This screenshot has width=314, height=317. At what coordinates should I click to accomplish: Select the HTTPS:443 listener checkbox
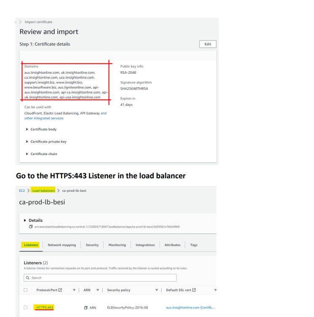tap(25, 307)
